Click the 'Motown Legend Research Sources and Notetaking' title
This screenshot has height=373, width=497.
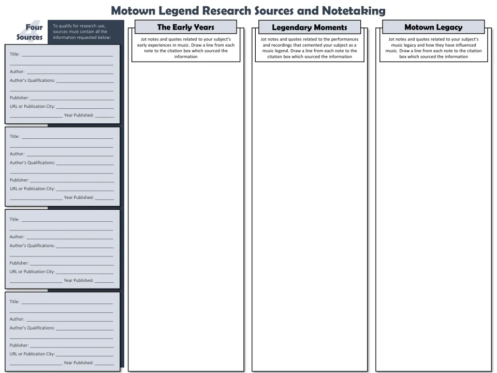point(248,11)
